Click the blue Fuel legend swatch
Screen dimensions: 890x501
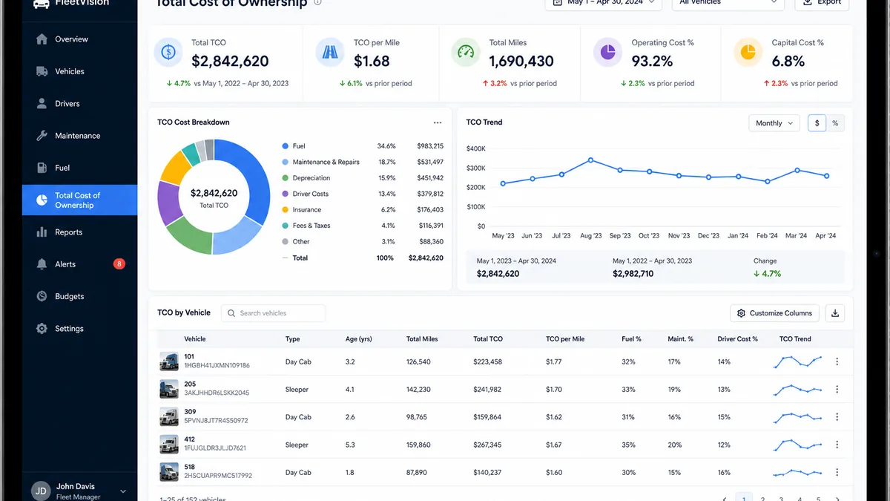(x=286, y=146)
